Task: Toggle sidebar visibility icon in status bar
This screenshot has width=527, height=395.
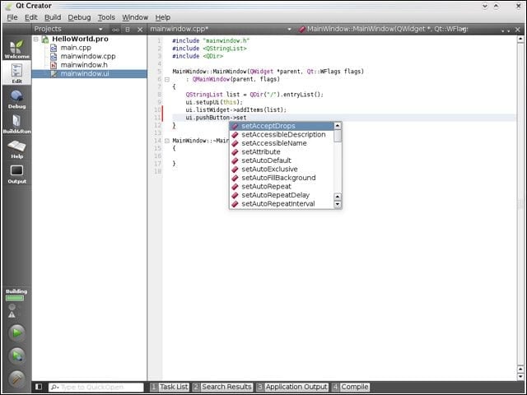Action: [39, 387]
